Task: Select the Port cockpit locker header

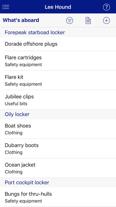Action: (x=58, y=182)
